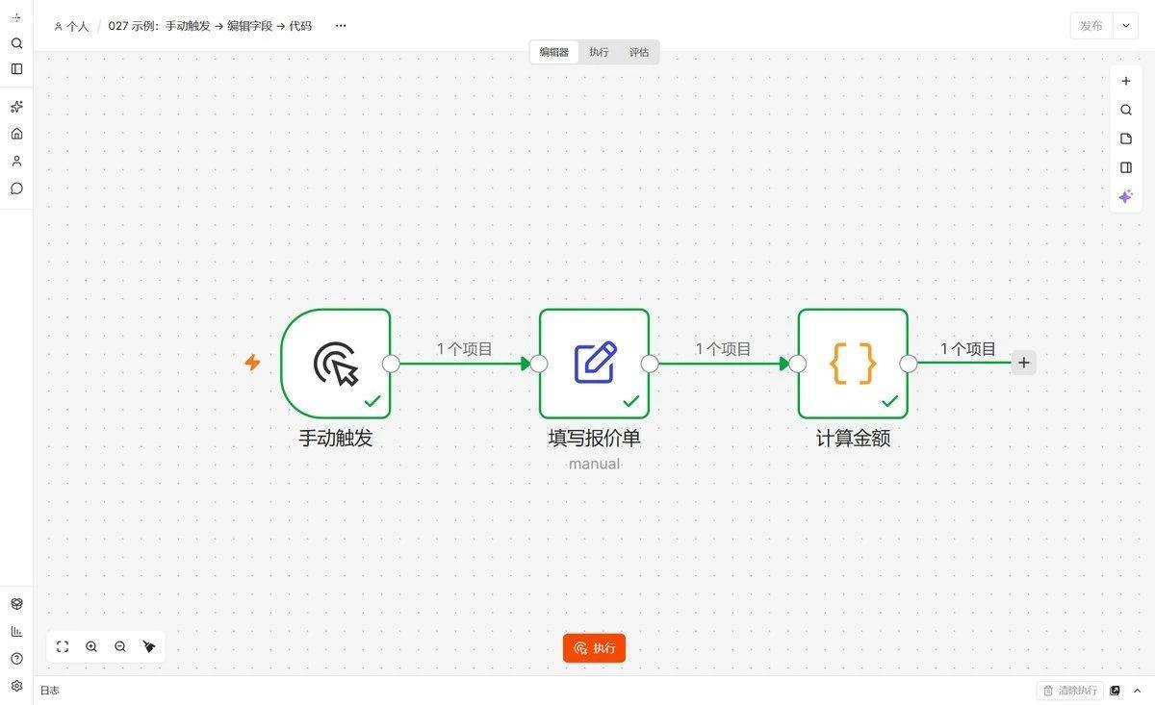
Task: Tidy up the workflow with the broom icon
Action: coord(149,647)
